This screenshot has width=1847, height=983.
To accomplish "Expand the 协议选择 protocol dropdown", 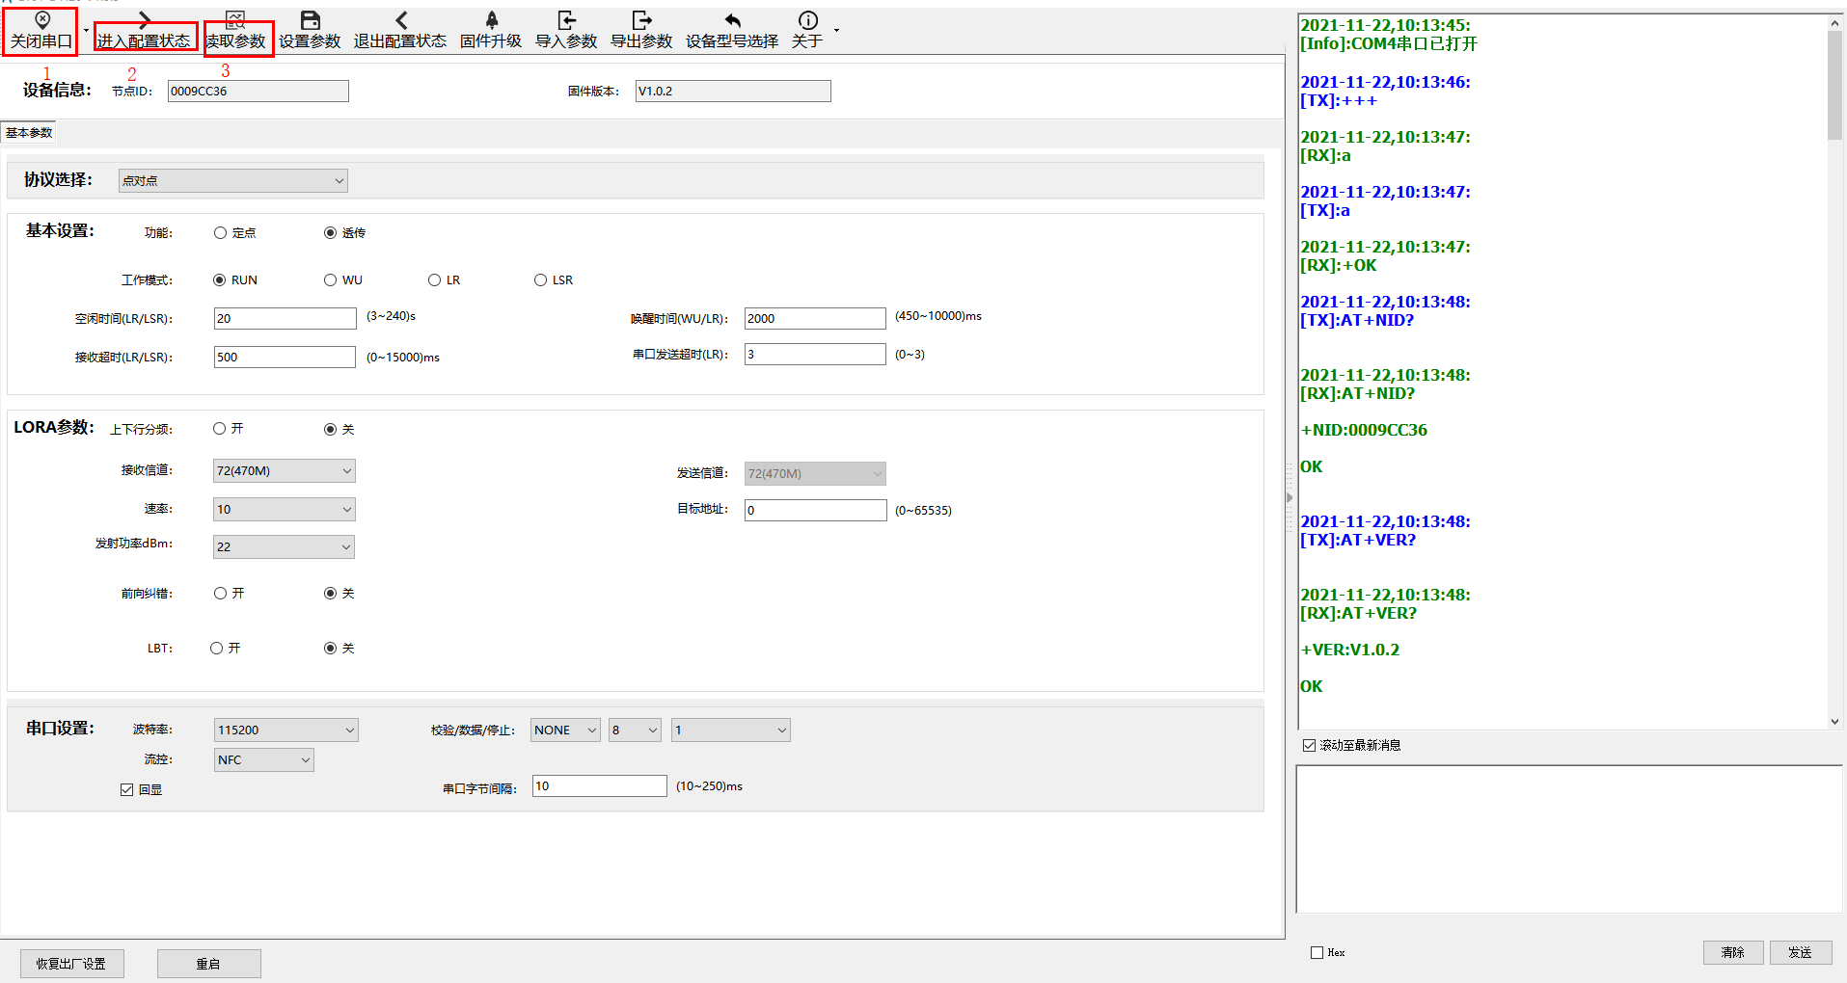I will pos(232,181).
